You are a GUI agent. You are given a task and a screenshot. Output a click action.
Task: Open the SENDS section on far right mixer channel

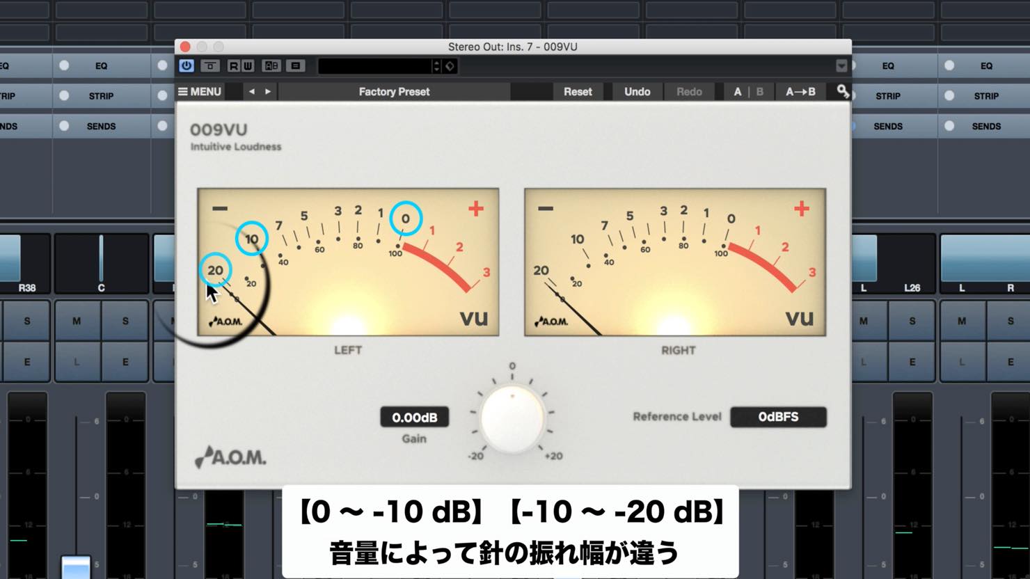pyautogui.click(x=986, y=126)
